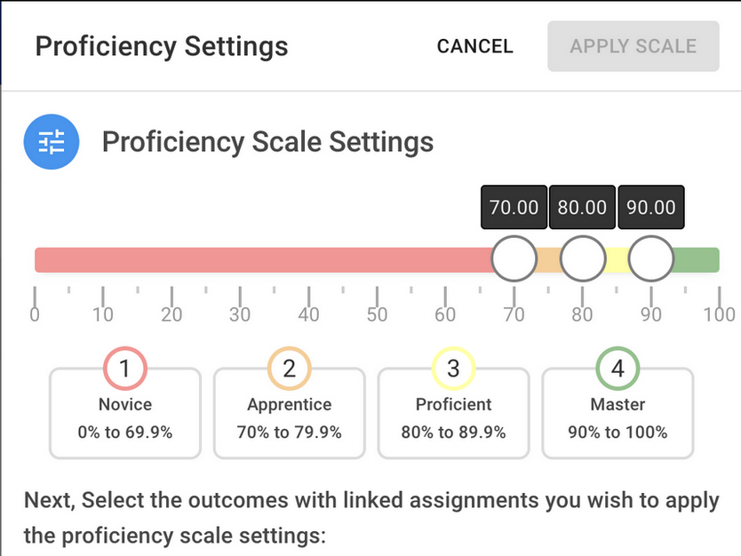Click the Master level 4 circle badge
741x556 pixels.
coord(617,369)
